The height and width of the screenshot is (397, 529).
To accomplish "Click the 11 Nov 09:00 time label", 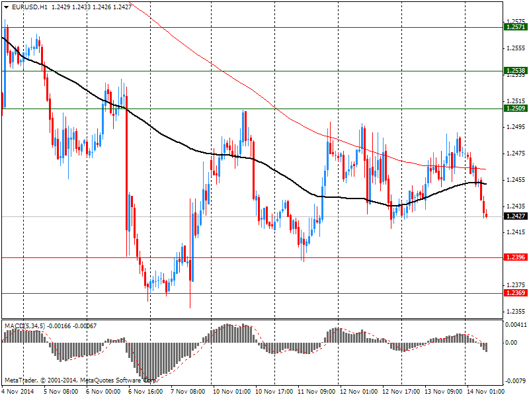I will [317, 391].
